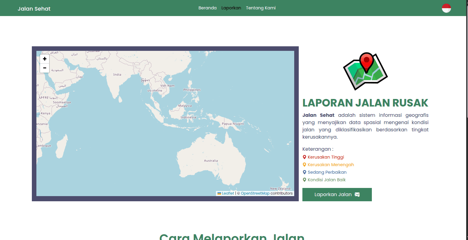Open the OpenStreetMap contributors link
468x240 pixels.
255,193
